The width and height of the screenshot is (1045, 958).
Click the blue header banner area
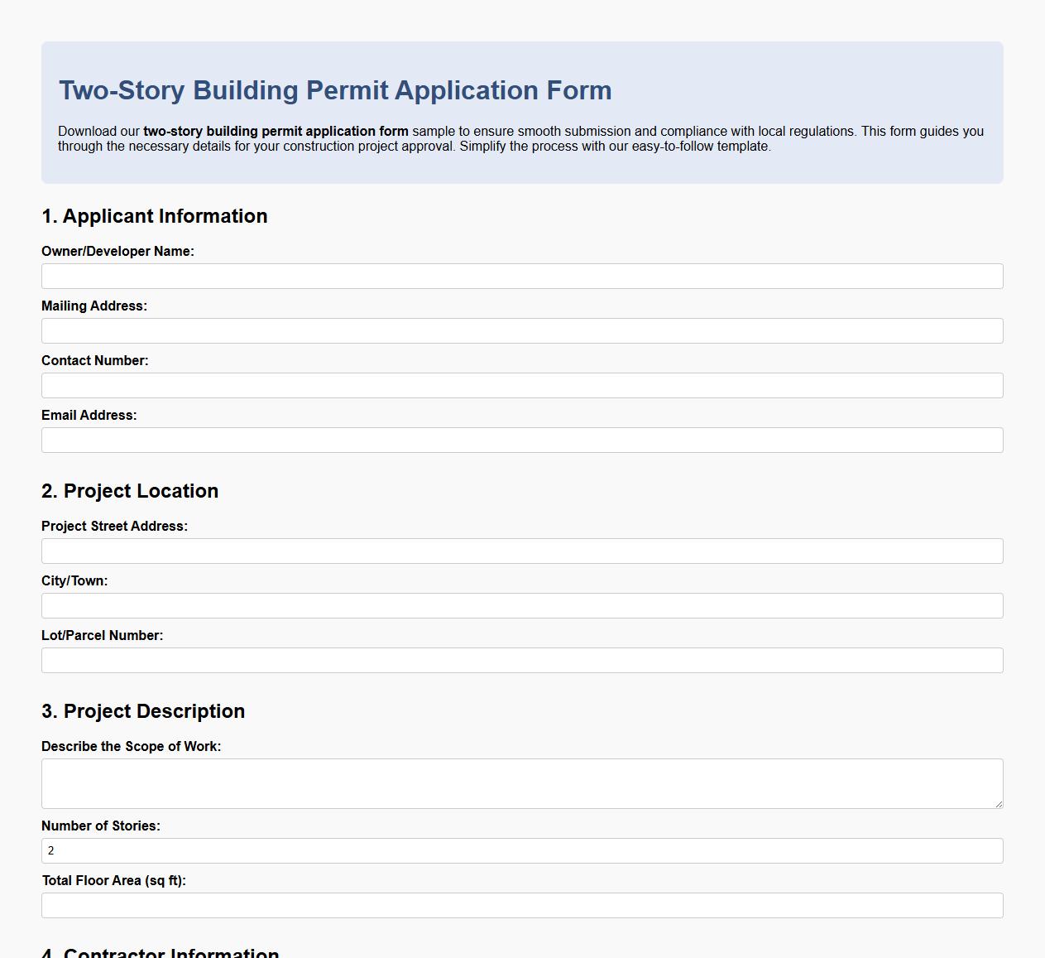coord(522,110)
